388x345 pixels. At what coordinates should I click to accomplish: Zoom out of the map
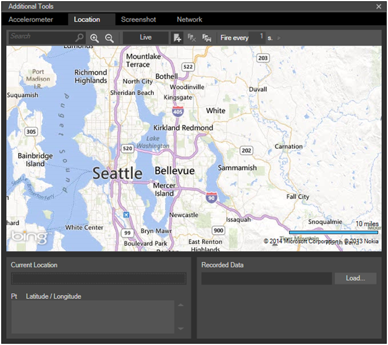point(109,38)
